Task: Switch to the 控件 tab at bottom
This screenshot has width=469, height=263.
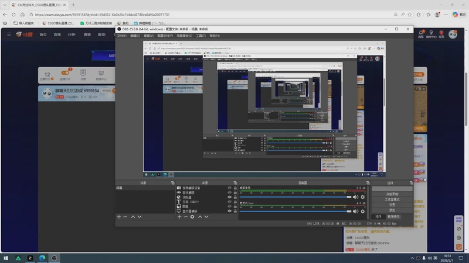Action: point(378,217)
